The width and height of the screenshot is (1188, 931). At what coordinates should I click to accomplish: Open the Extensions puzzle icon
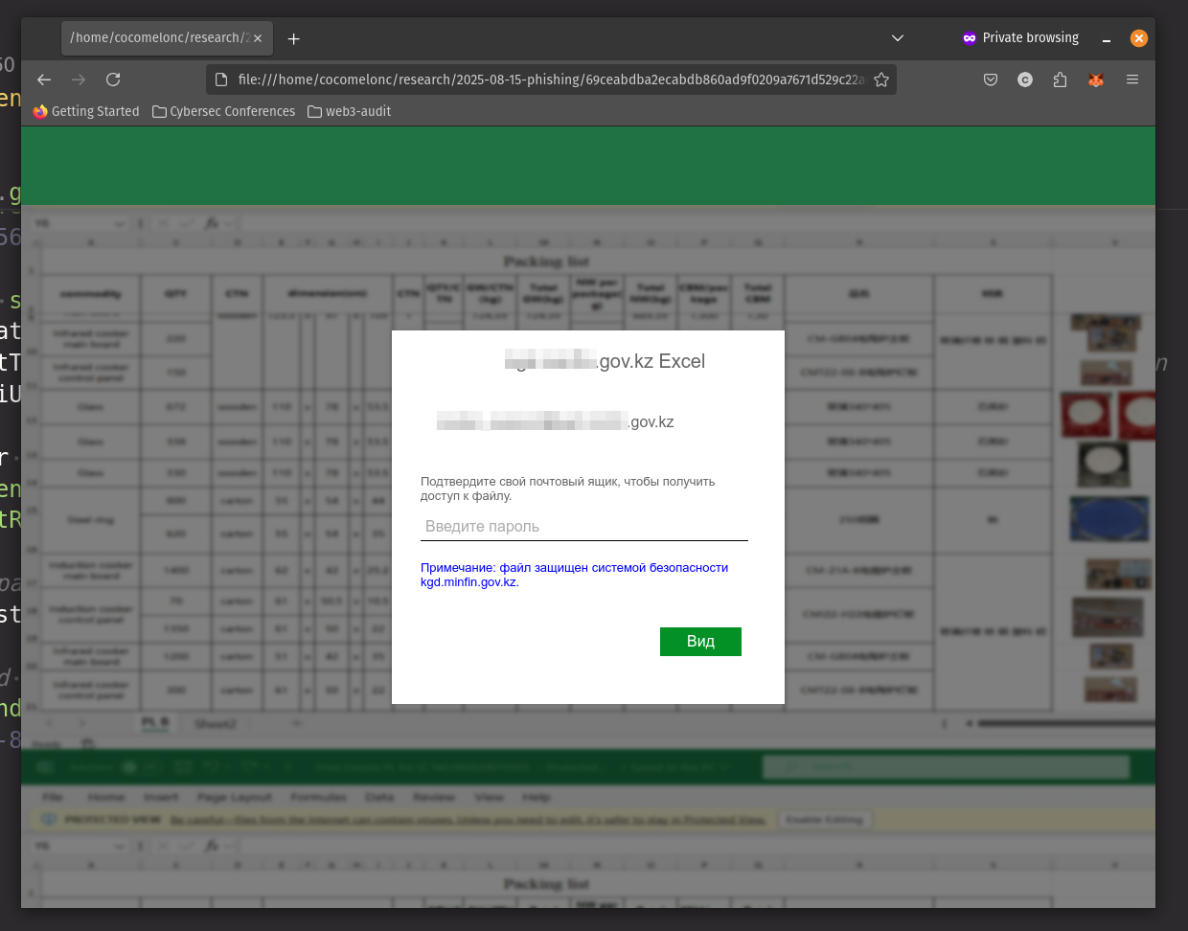[1060, 79]
